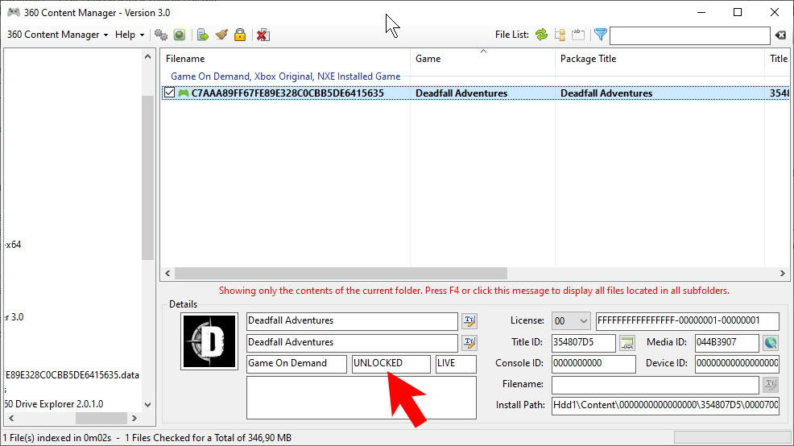Viewport: 794px width, 446px height.
Task: Click the empty description box in Details
Action: pos(361,398)
